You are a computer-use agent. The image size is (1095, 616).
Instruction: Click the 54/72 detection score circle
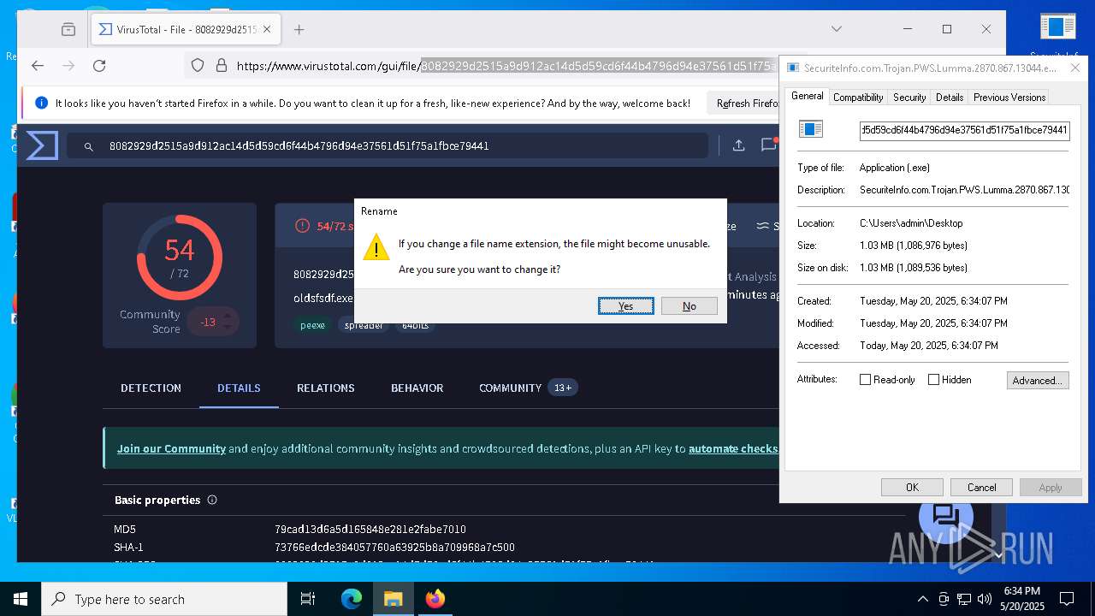coord(180,258)
